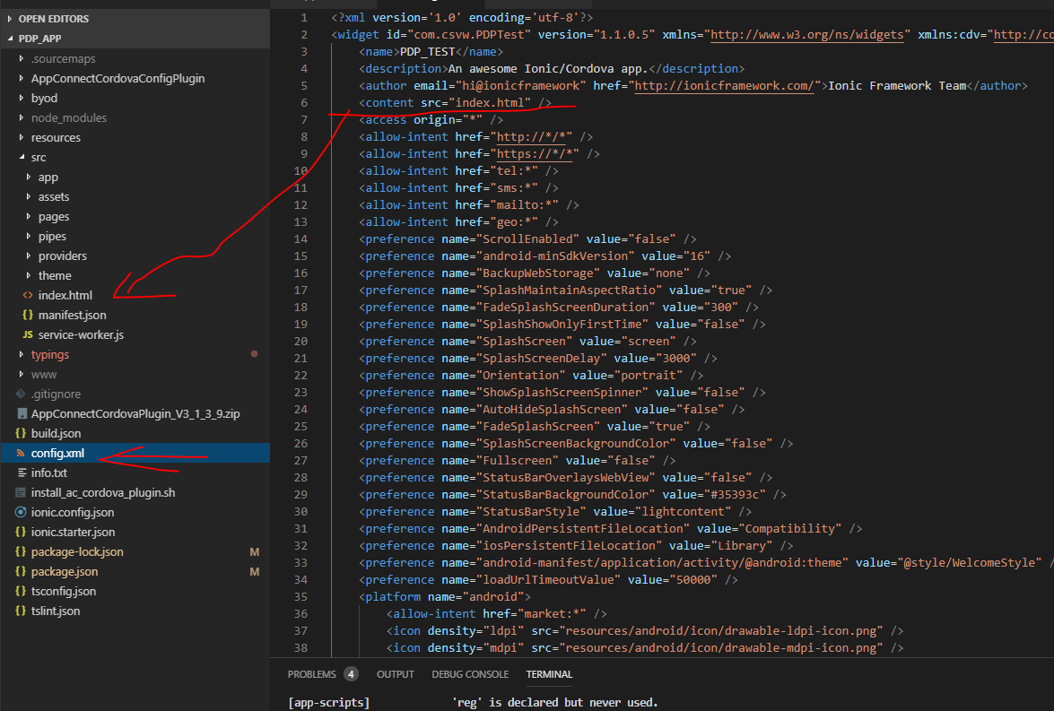Click the braces icon beside tslint.json

pos(21,611)
